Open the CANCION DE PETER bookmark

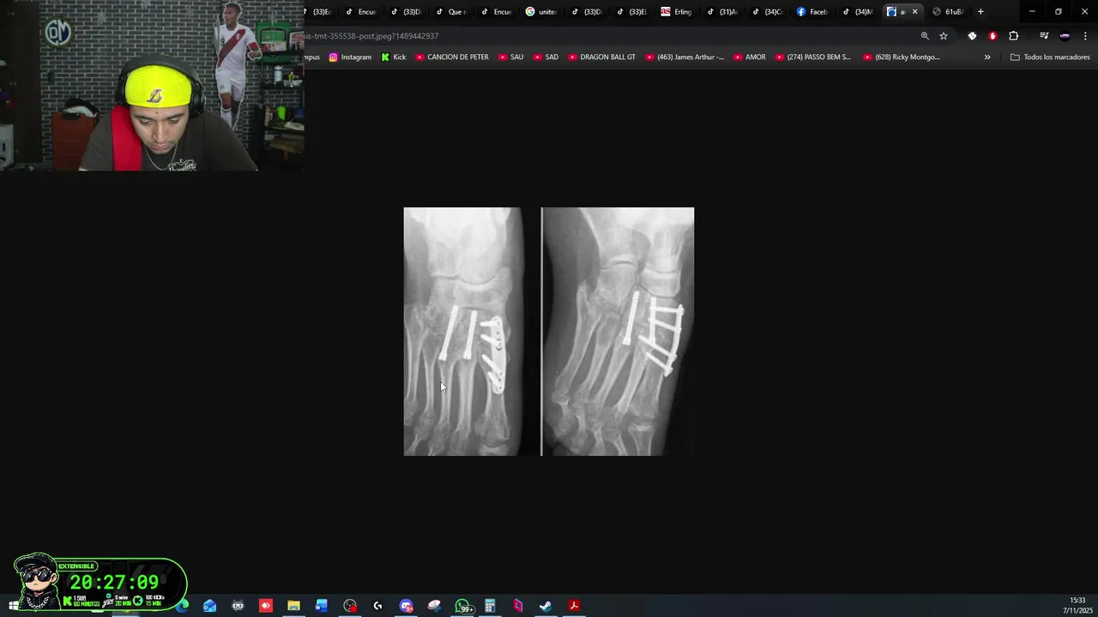(x=452, y=57)
